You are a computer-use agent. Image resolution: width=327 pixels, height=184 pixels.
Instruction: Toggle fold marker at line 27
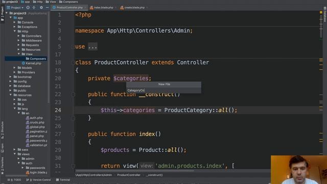(73, 134)
